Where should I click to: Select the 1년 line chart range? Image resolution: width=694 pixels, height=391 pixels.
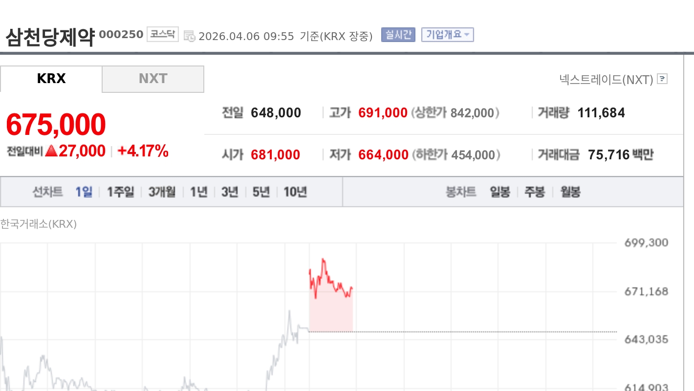pos(198,192)
